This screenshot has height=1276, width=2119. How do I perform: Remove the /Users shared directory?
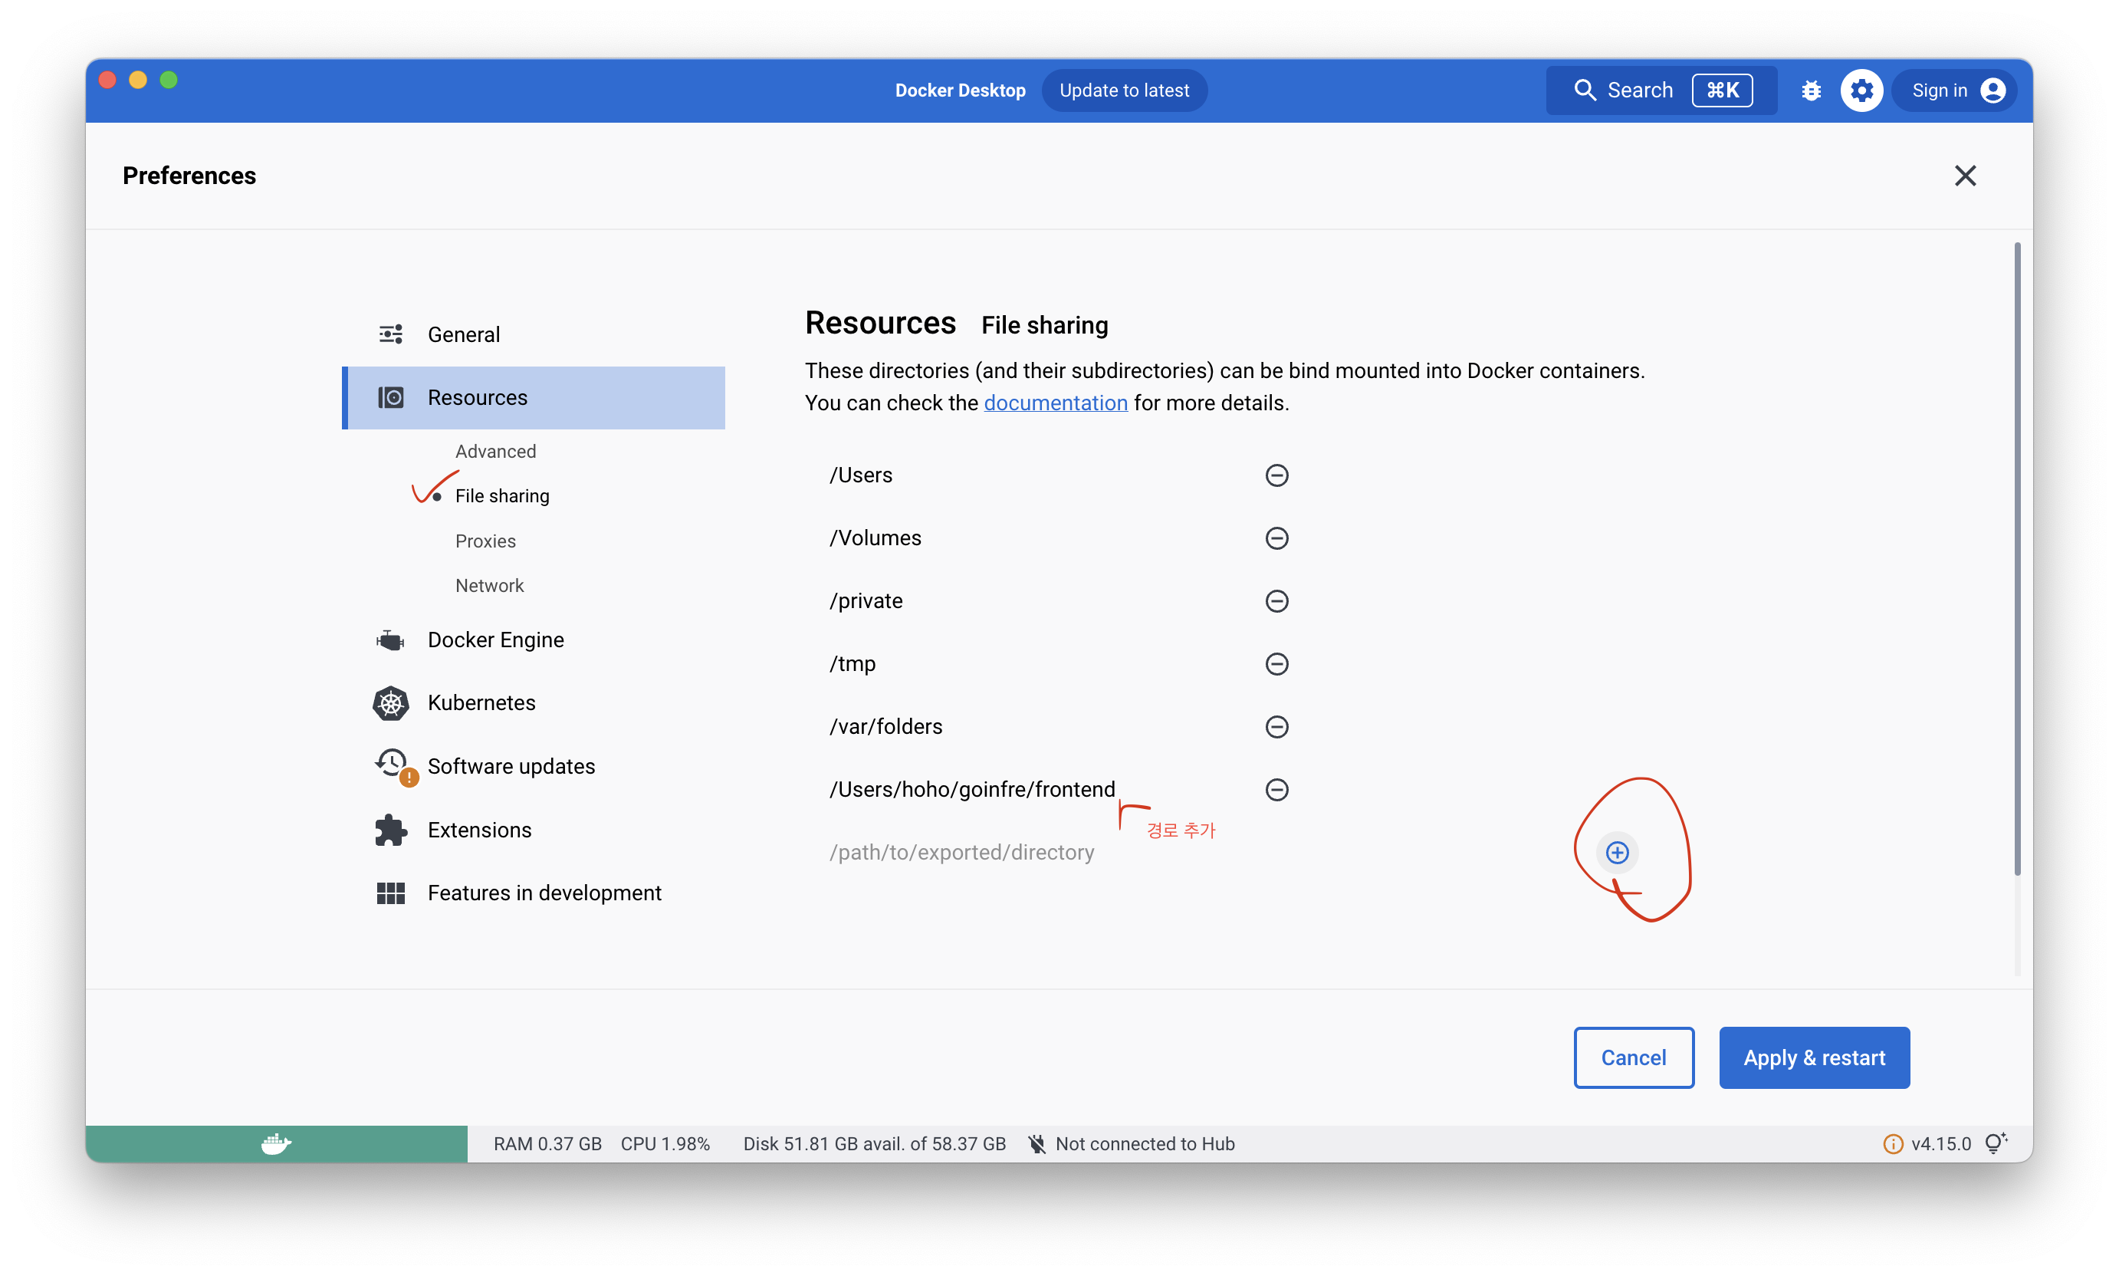[1276, 475]
